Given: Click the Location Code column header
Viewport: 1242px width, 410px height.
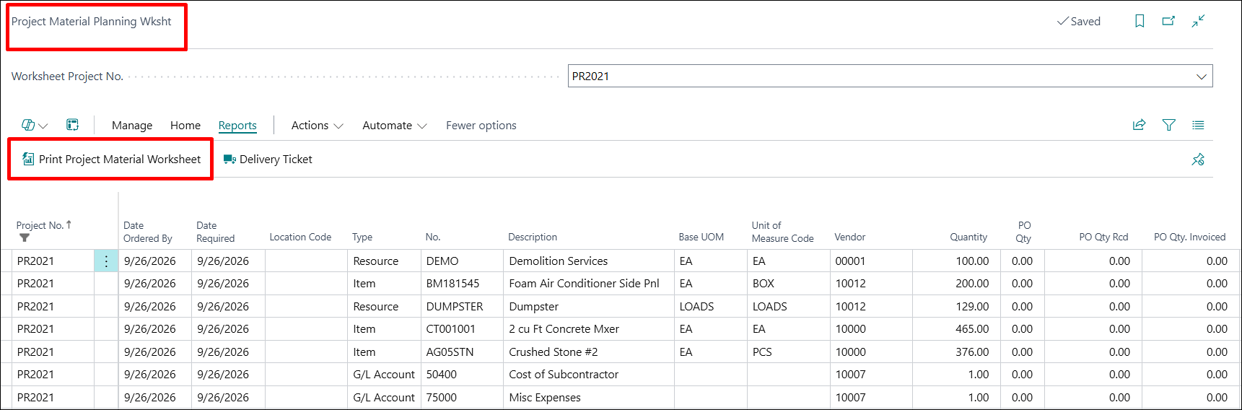Looking at the screenshot, I should [x=300, y=237].
